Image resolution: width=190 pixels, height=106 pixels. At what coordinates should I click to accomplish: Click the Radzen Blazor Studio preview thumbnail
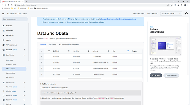click(165, 46)
